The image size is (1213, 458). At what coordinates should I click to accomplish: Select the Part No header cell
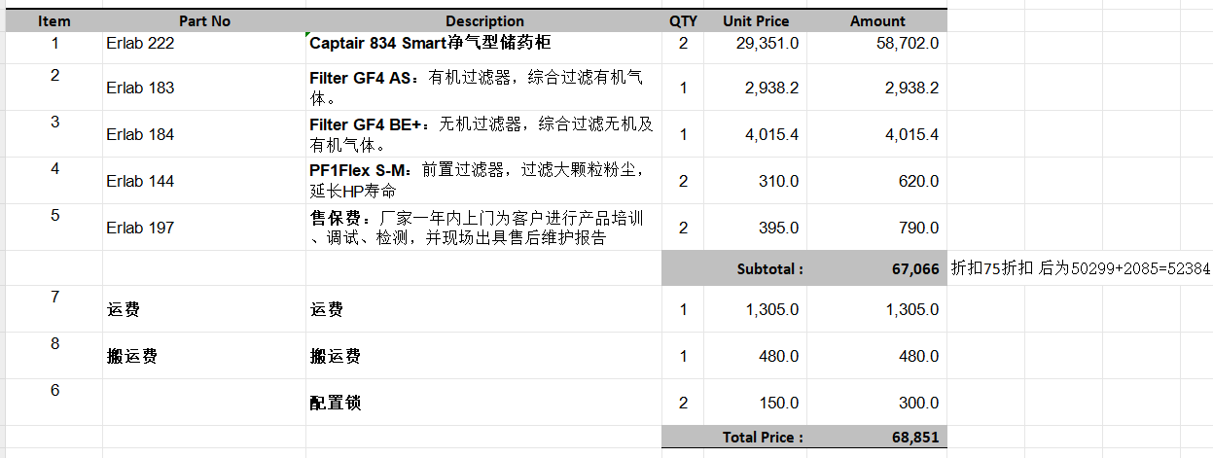204,20
